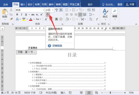Click the Decrease Indent icon
The image size is (139, 95).
89,10
